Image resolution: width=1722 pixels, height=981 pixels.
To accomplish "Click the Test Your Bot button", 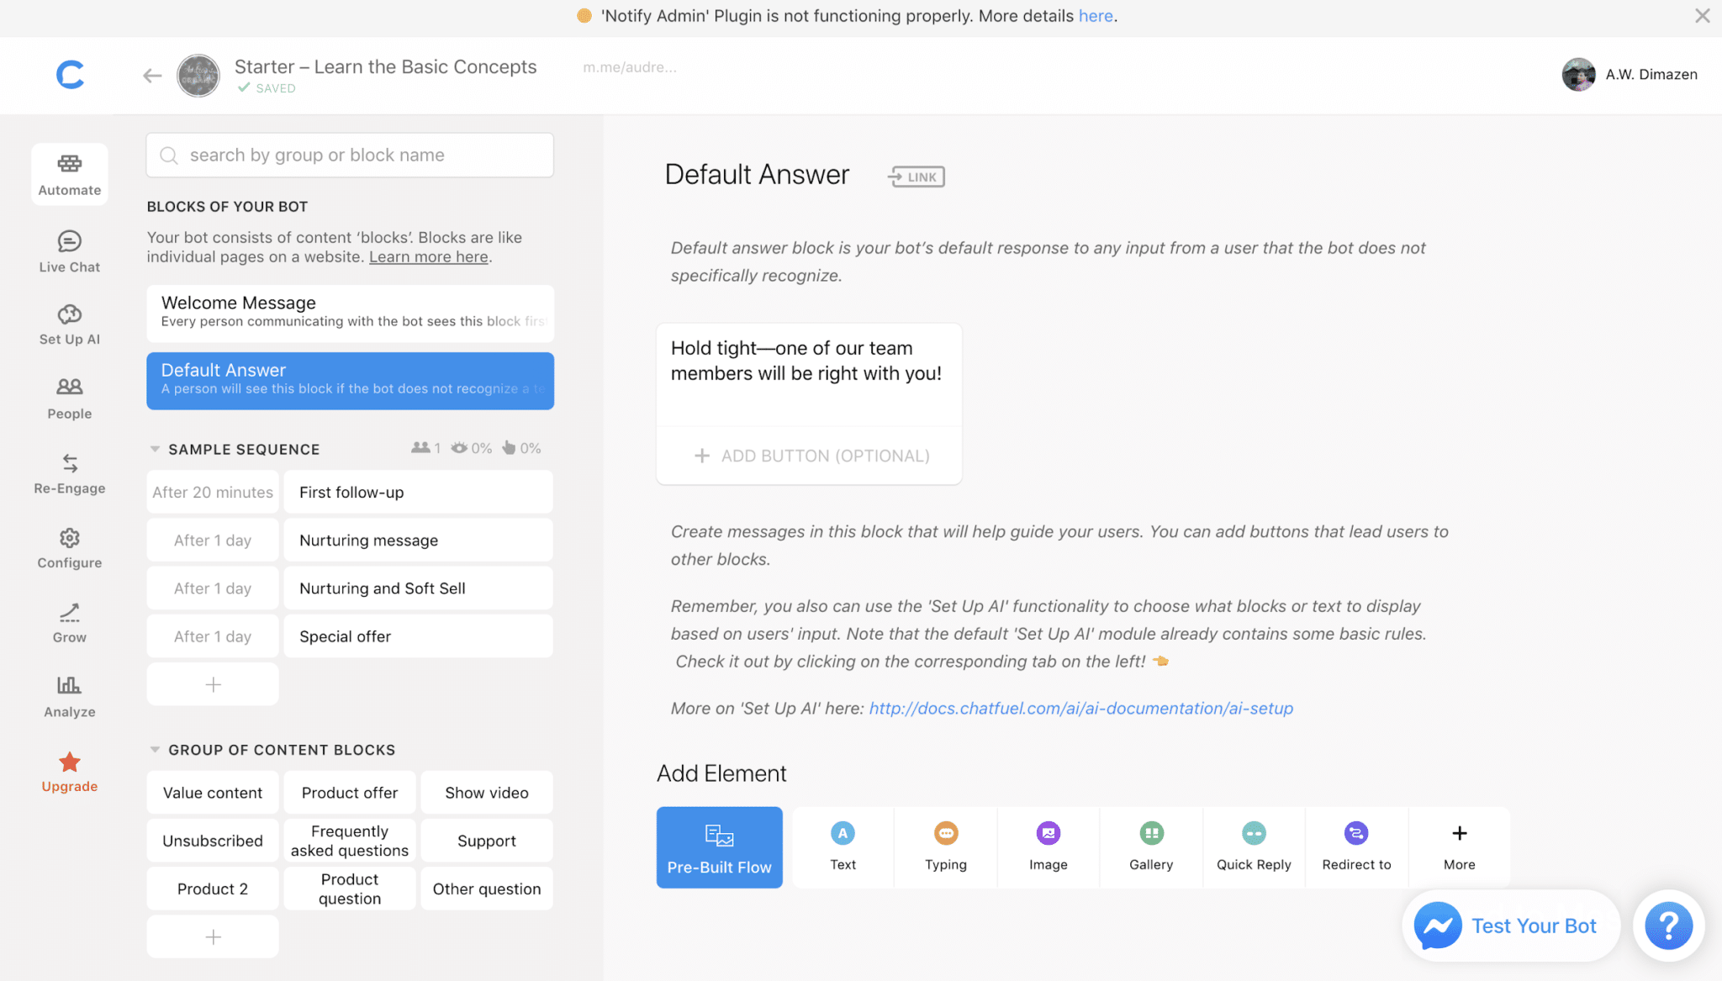I will click(1510, 926).
